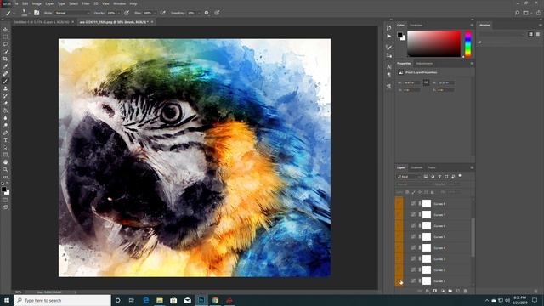544x306 pixels.
Task: Open smoothing options gear icon
Action: 207,13
